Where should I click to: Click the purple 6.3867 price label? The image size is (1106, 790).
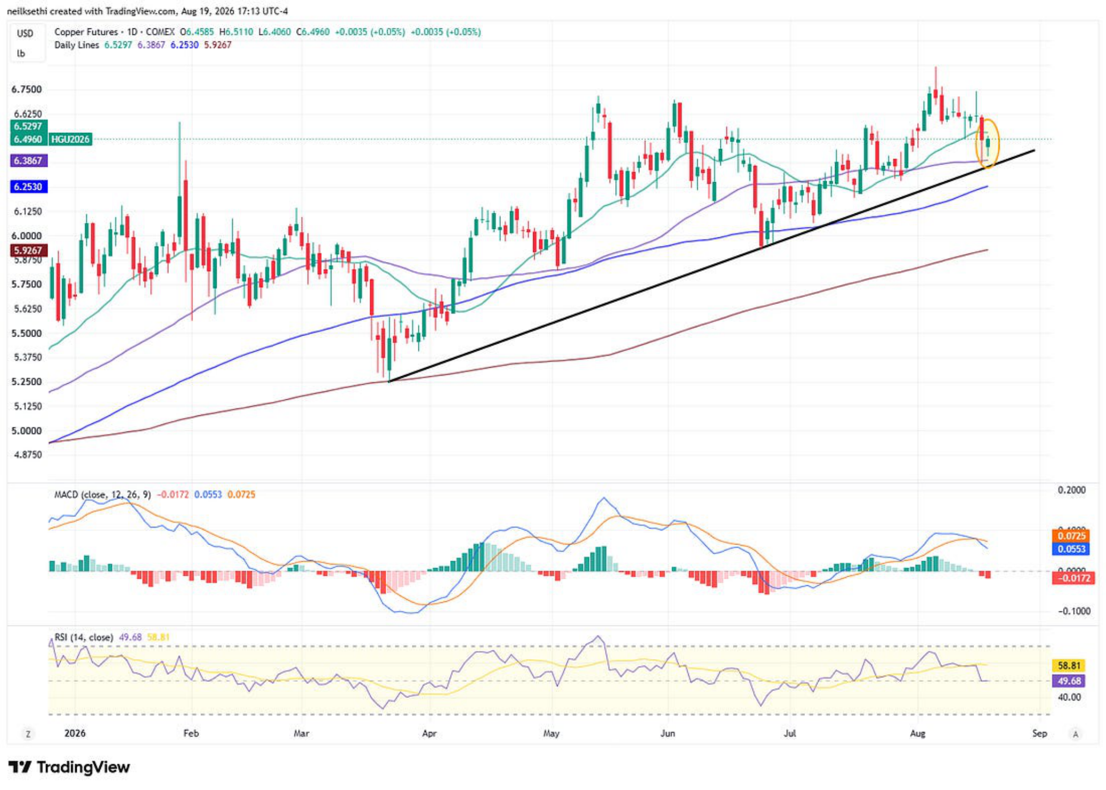pos(28,160)
